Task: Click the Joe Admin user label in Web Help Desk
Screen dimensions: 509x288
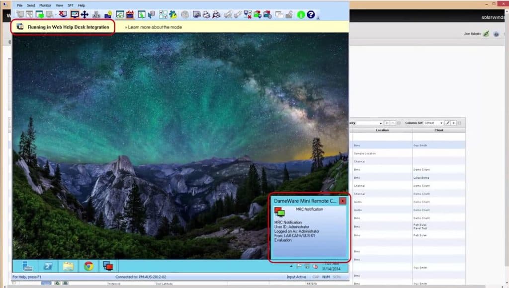Action: (472, 34)
